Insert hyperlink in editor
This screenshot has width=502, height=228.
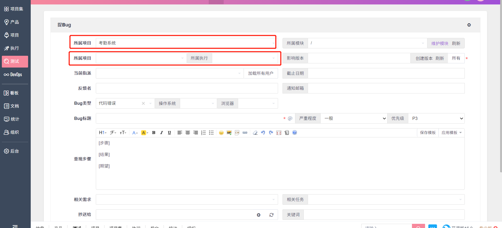point(245,133)
